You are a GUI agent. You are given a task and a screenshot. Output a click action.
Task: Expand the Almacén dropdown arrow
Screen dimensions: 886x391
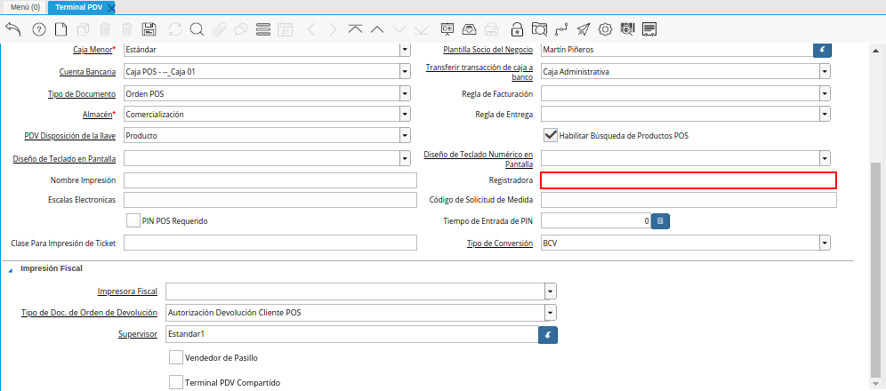point(405,115)
